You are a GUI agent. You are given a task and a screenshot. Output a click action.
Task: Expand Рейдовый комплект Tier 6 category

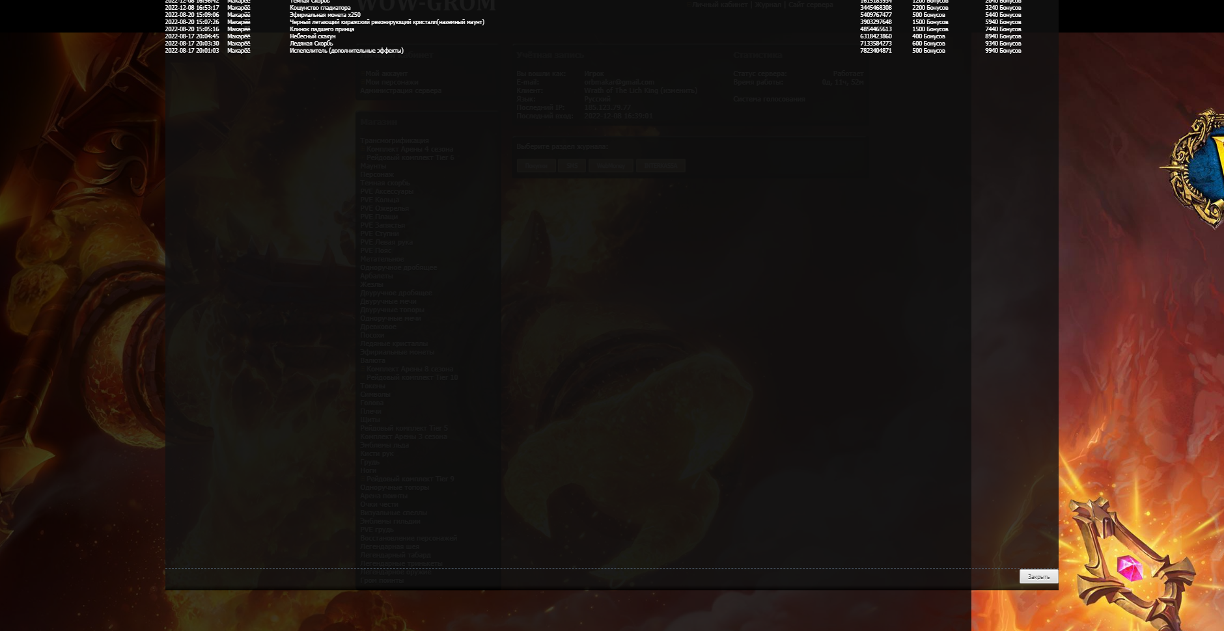(410, 157)
